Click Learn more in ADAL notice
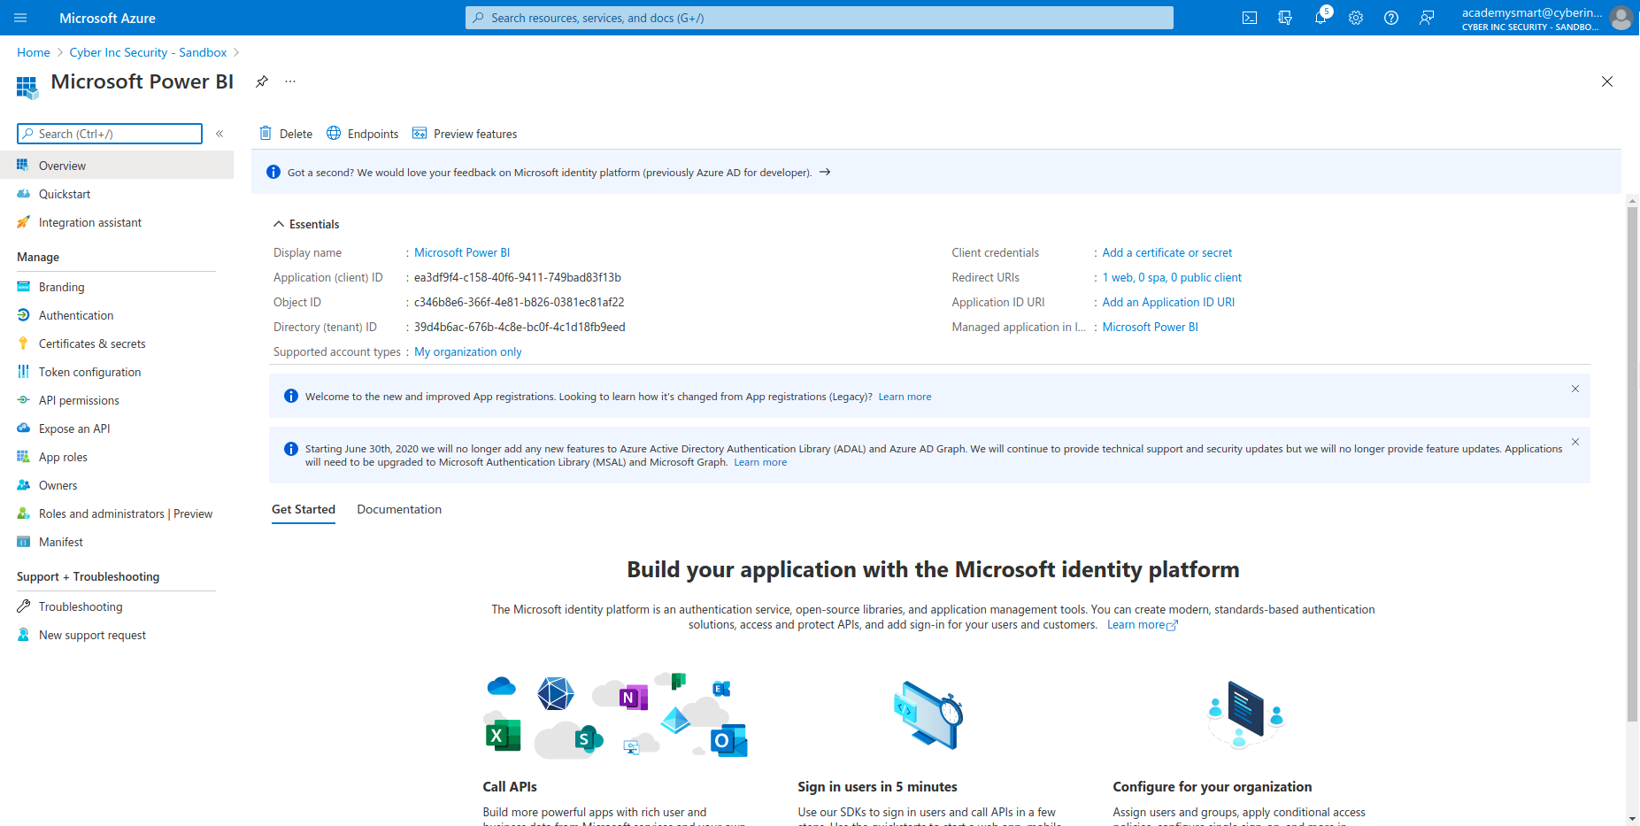 point(760,462)
